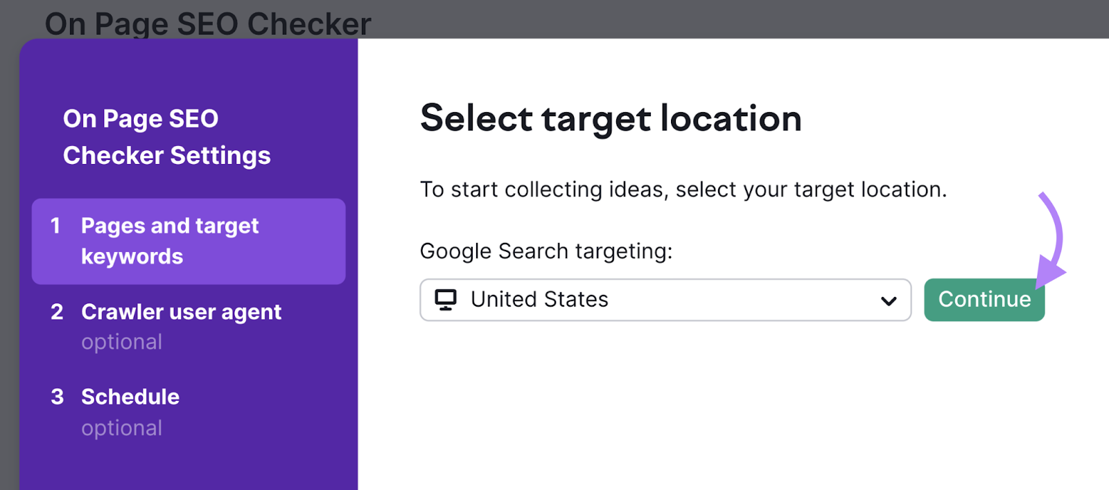Image resolution: width=1109 pixels, height=490 pixels.
Task: Open step 3 Schedule settings
Action: pyautogui.click(x=130, y=396)
